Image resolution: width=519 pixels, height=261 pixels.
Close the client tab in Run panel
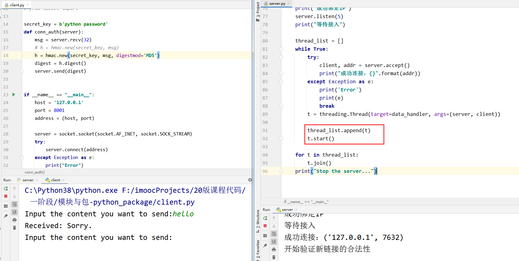(x=63, y=180)
